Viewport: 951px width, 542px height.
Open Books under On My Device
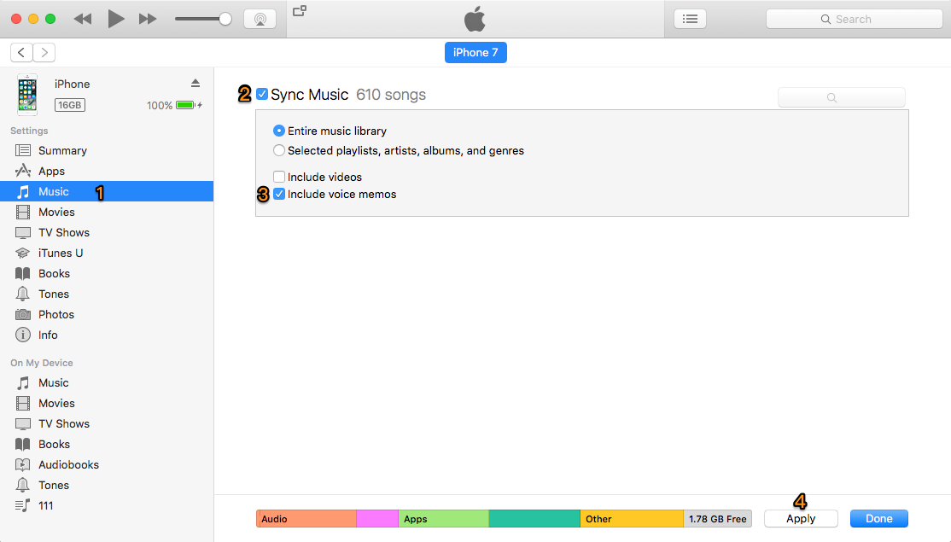click(107, 445)
